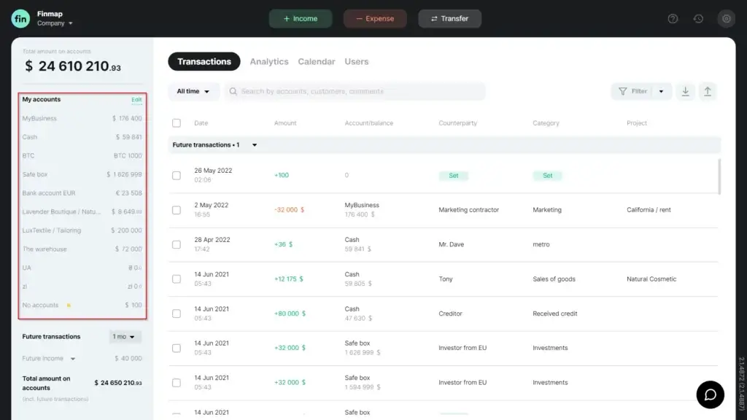Image resolution: width=747 pixels, height=420 pixels.
Task: Open the All time period dropdown
Action: pyautogui.click(x=193, y=91)
